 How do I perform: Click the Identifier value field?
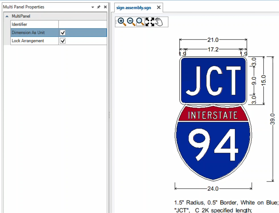tap(83, 24)
